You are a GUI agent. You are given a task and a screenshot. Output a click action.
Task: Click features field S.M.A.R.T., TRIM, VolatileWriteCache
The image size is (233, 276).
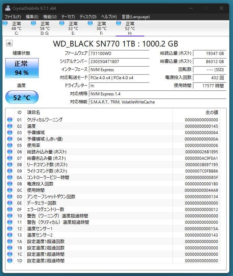157,102
